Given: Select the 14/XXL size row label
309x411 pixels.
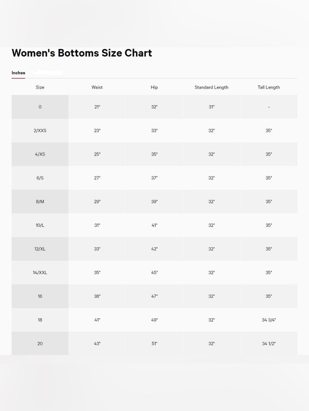Looking at the screenshot, I should coord(40,273).
